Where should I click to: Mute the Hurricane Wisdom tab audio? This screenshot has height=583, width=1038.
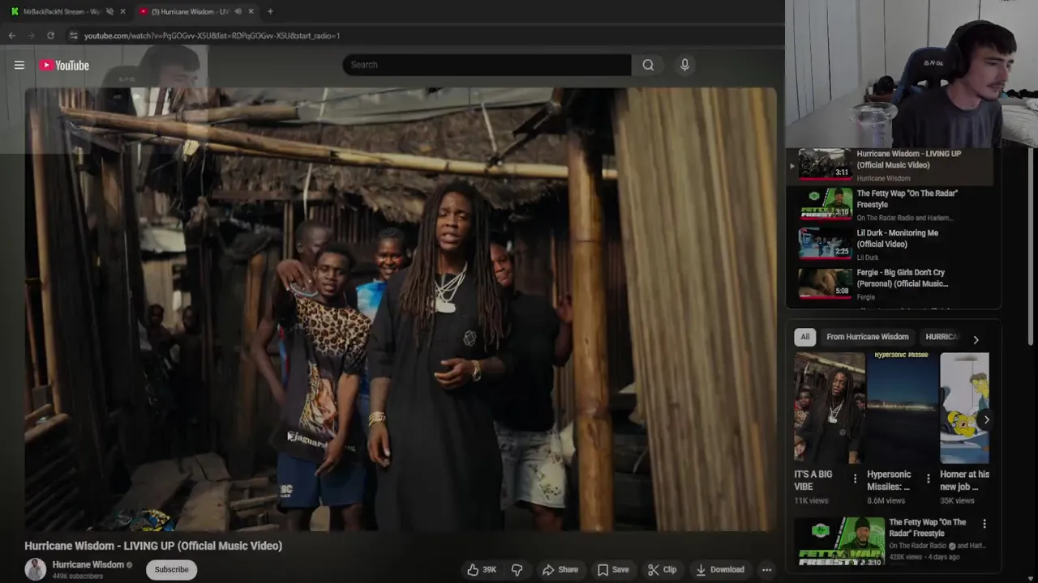click(238, 11)
